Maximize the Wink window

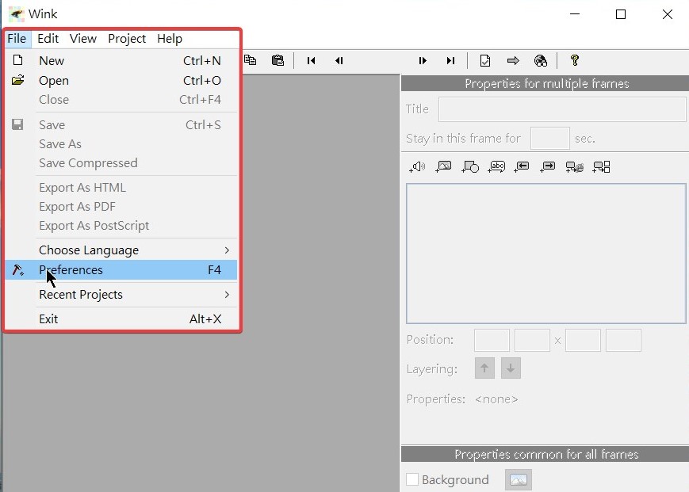click(621, 14)
